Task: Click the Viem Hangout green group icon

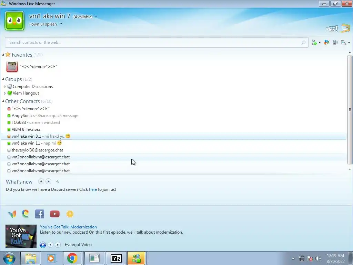Action: (x=9, y=93)
